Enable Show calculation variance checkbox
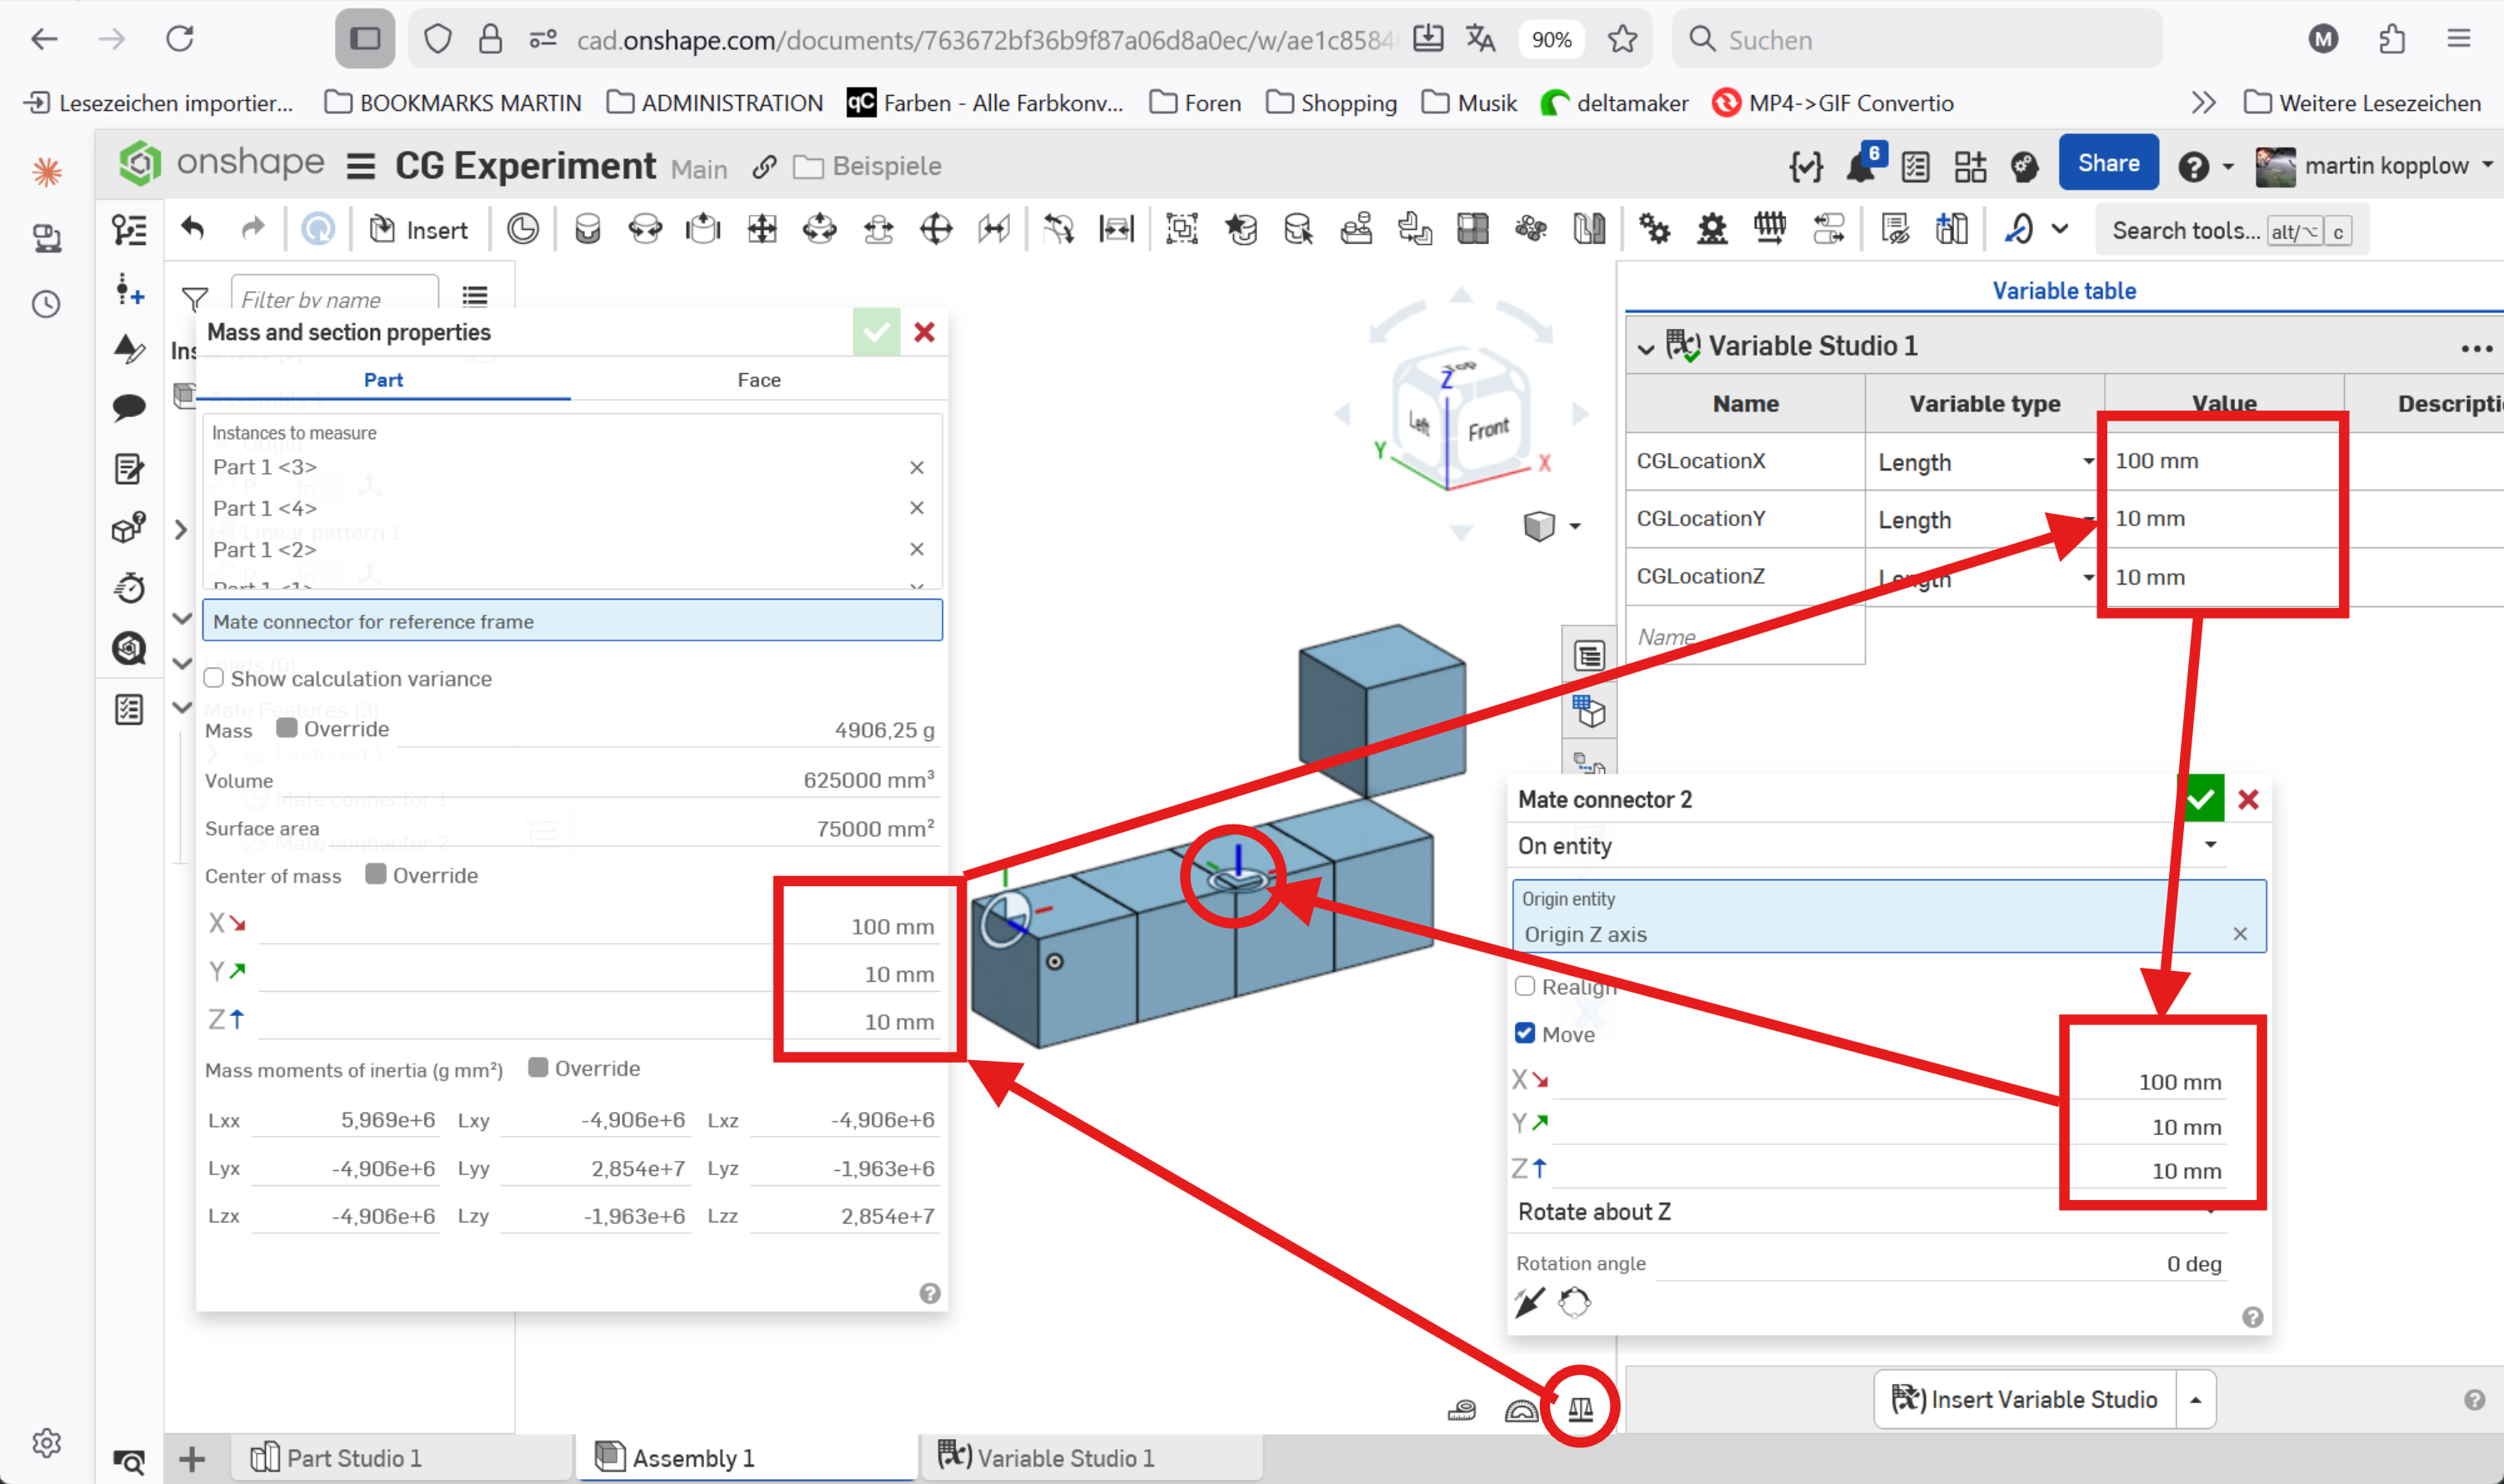Viewport: 2504px width, 1484px height. 214,678
